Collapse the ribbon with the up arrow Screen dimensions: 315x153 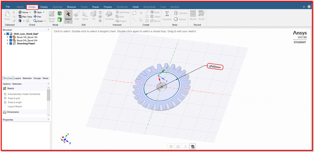coord(304,7)
